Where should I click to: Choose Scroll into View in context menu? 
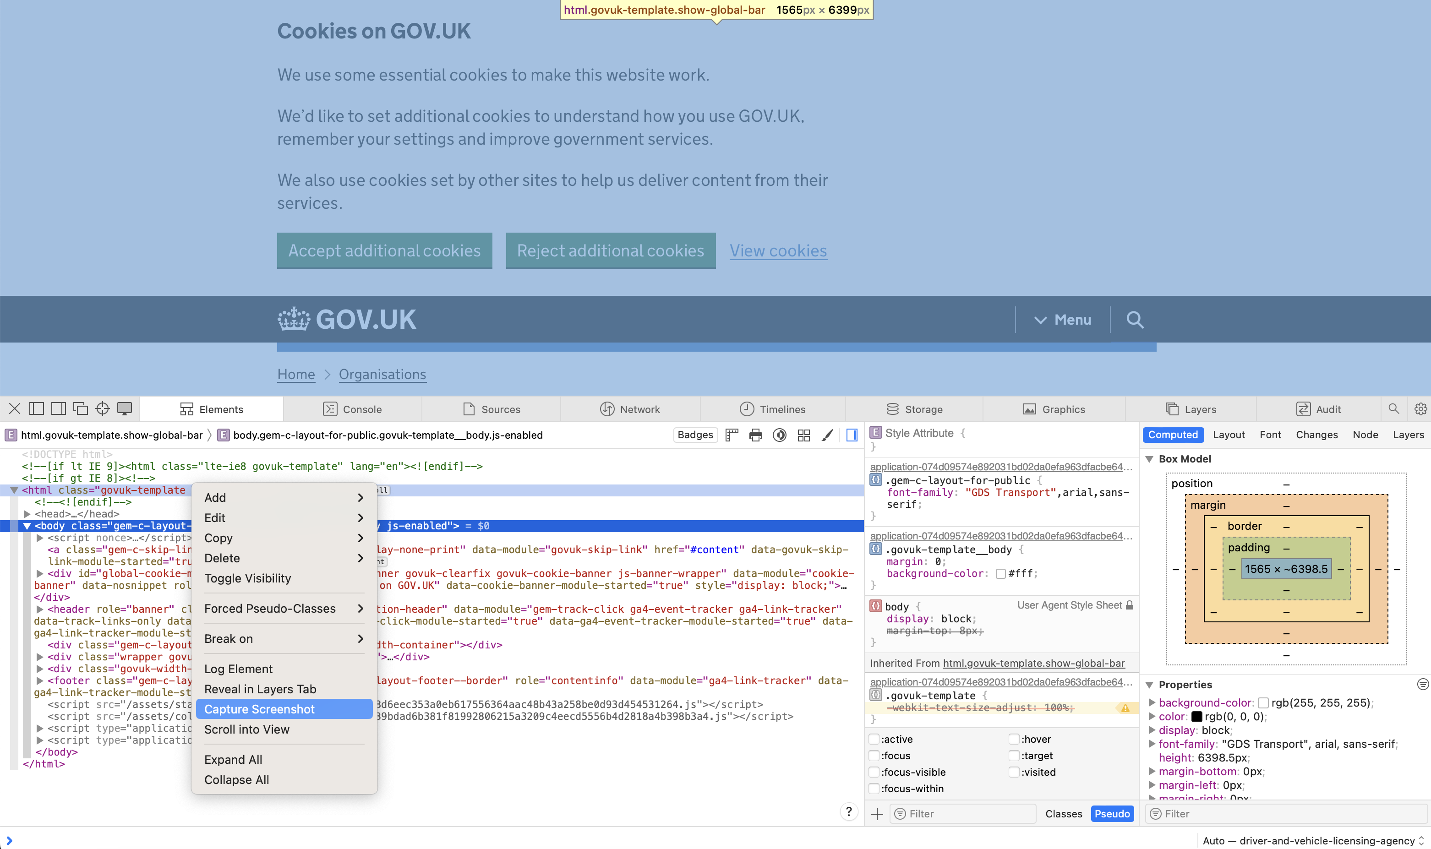coord(284,729)
